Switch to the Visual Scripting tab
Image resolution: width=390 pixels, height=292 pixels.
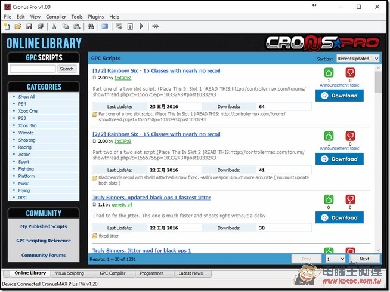tap(70, 273)
